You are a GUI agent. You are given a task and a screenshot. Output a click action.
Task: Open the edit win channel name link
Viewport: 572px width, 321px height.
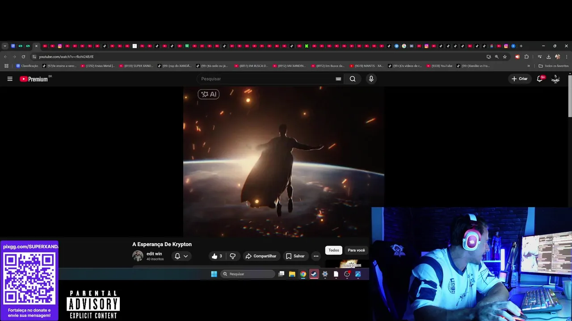[154, 254]
